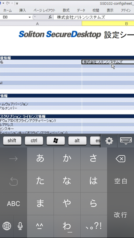Tap the globe language switch icon
Viewport: 134px width, 238px height.
[7, 226]
